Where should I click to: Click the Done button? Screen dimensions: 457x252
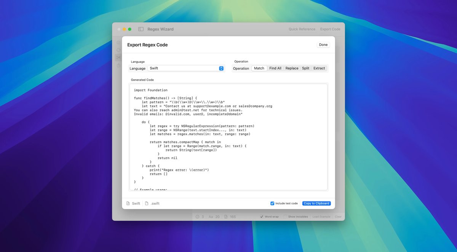click(x=323, y=45)
